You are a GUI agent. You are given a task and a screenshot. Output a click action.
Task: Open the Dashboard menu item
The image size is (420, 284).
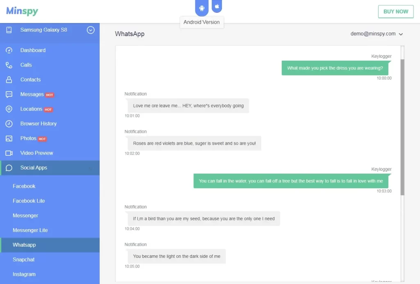click(50, 50)
